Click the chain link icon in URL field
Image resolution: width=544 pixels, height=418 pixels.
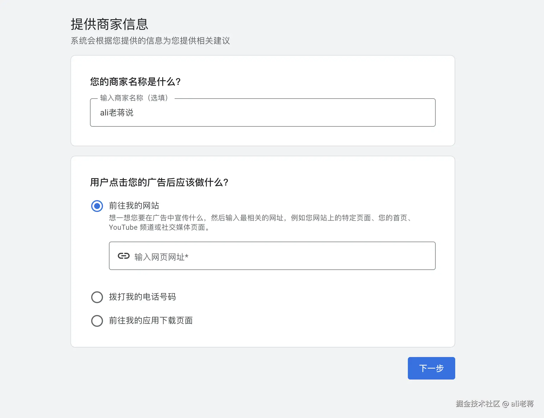point(123,256)
